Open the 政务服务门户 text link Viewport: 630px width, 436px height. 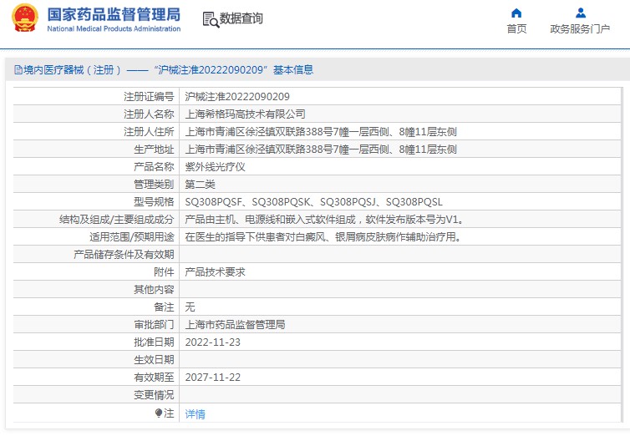coord(580,29)
